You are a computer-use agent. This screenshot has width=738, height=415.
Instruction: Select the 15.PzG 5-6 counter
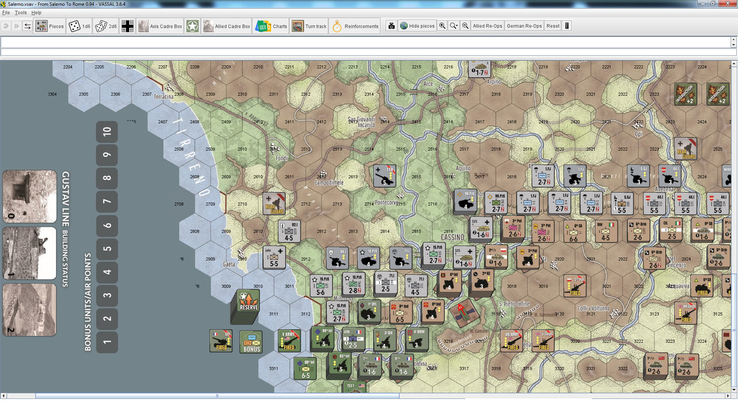[x=321, y=286]
